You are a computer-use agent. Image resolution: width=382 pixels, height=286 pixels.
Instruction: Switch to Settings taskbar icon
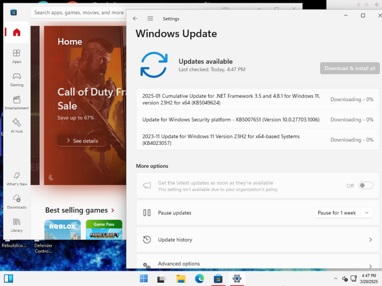(x=237, y=278)
